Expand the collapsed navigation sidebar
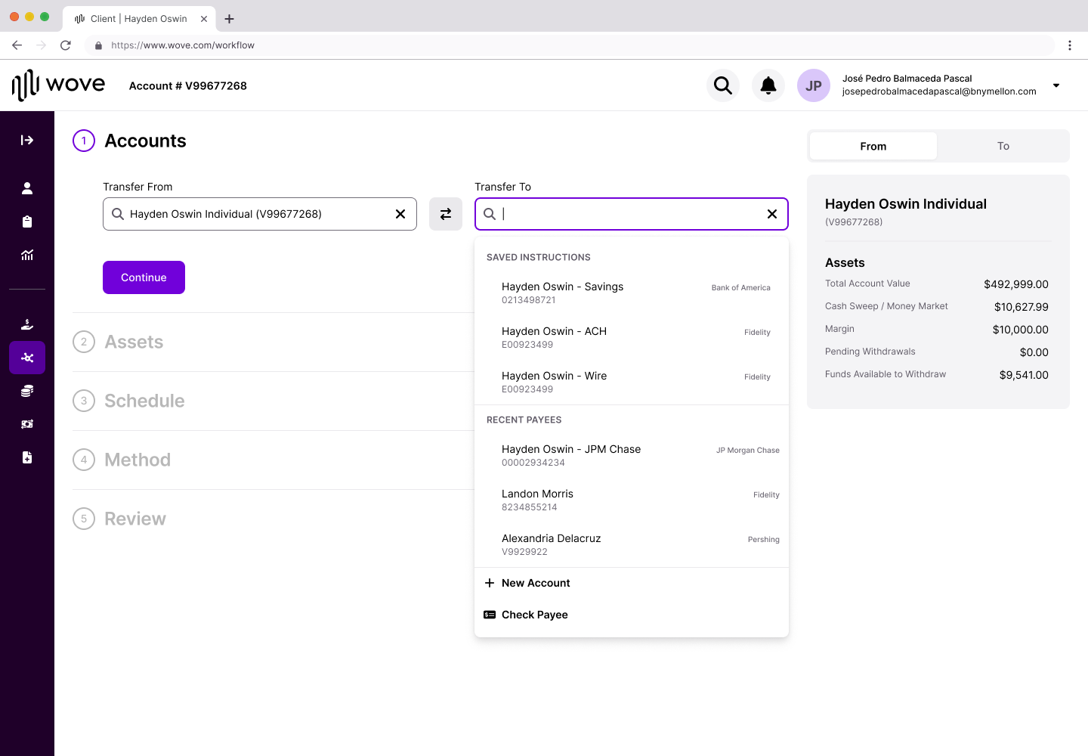Viewport: 1088px width, 756px height. tap(27, 139)
